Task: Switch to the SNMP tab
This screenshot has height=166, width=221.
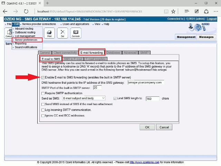Action: (x=144, y=53)
